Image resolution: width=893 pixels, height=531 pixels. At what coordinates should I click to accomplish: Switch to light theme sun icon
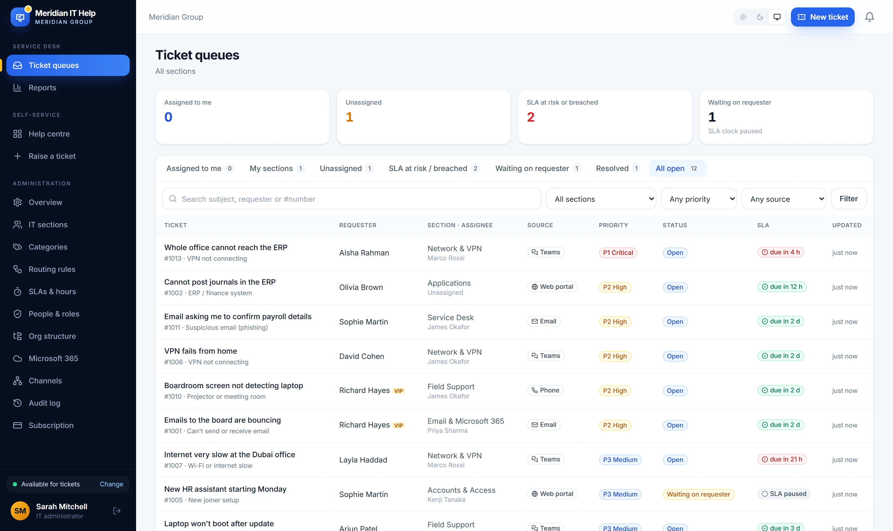tap(743, 17)
